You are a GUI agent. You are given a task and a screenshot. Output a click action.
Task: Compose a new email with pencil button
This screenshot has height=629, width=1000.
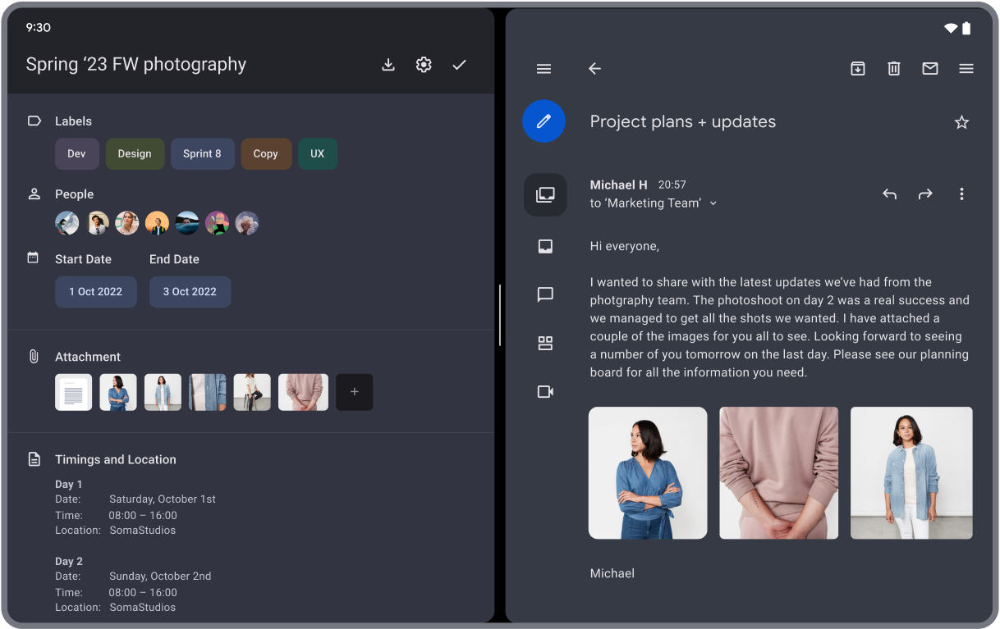pyautogui.click(x=544, y=121)
